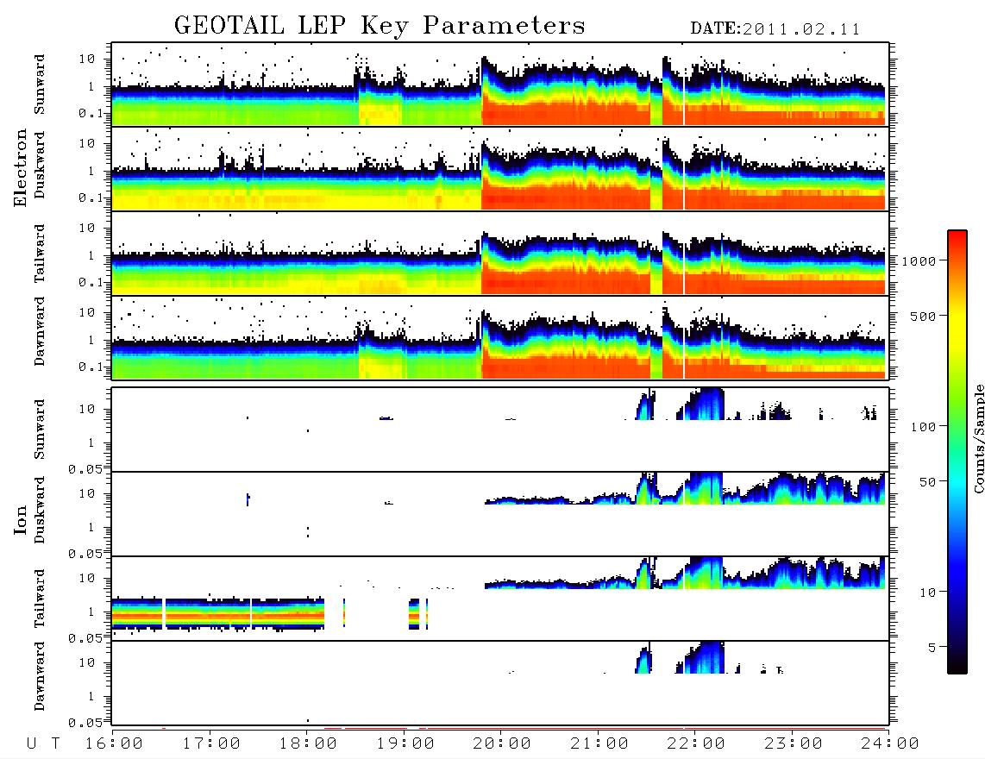Click the 18:00 time axis label
985x759 pixels.
click(x=309, y=744)
